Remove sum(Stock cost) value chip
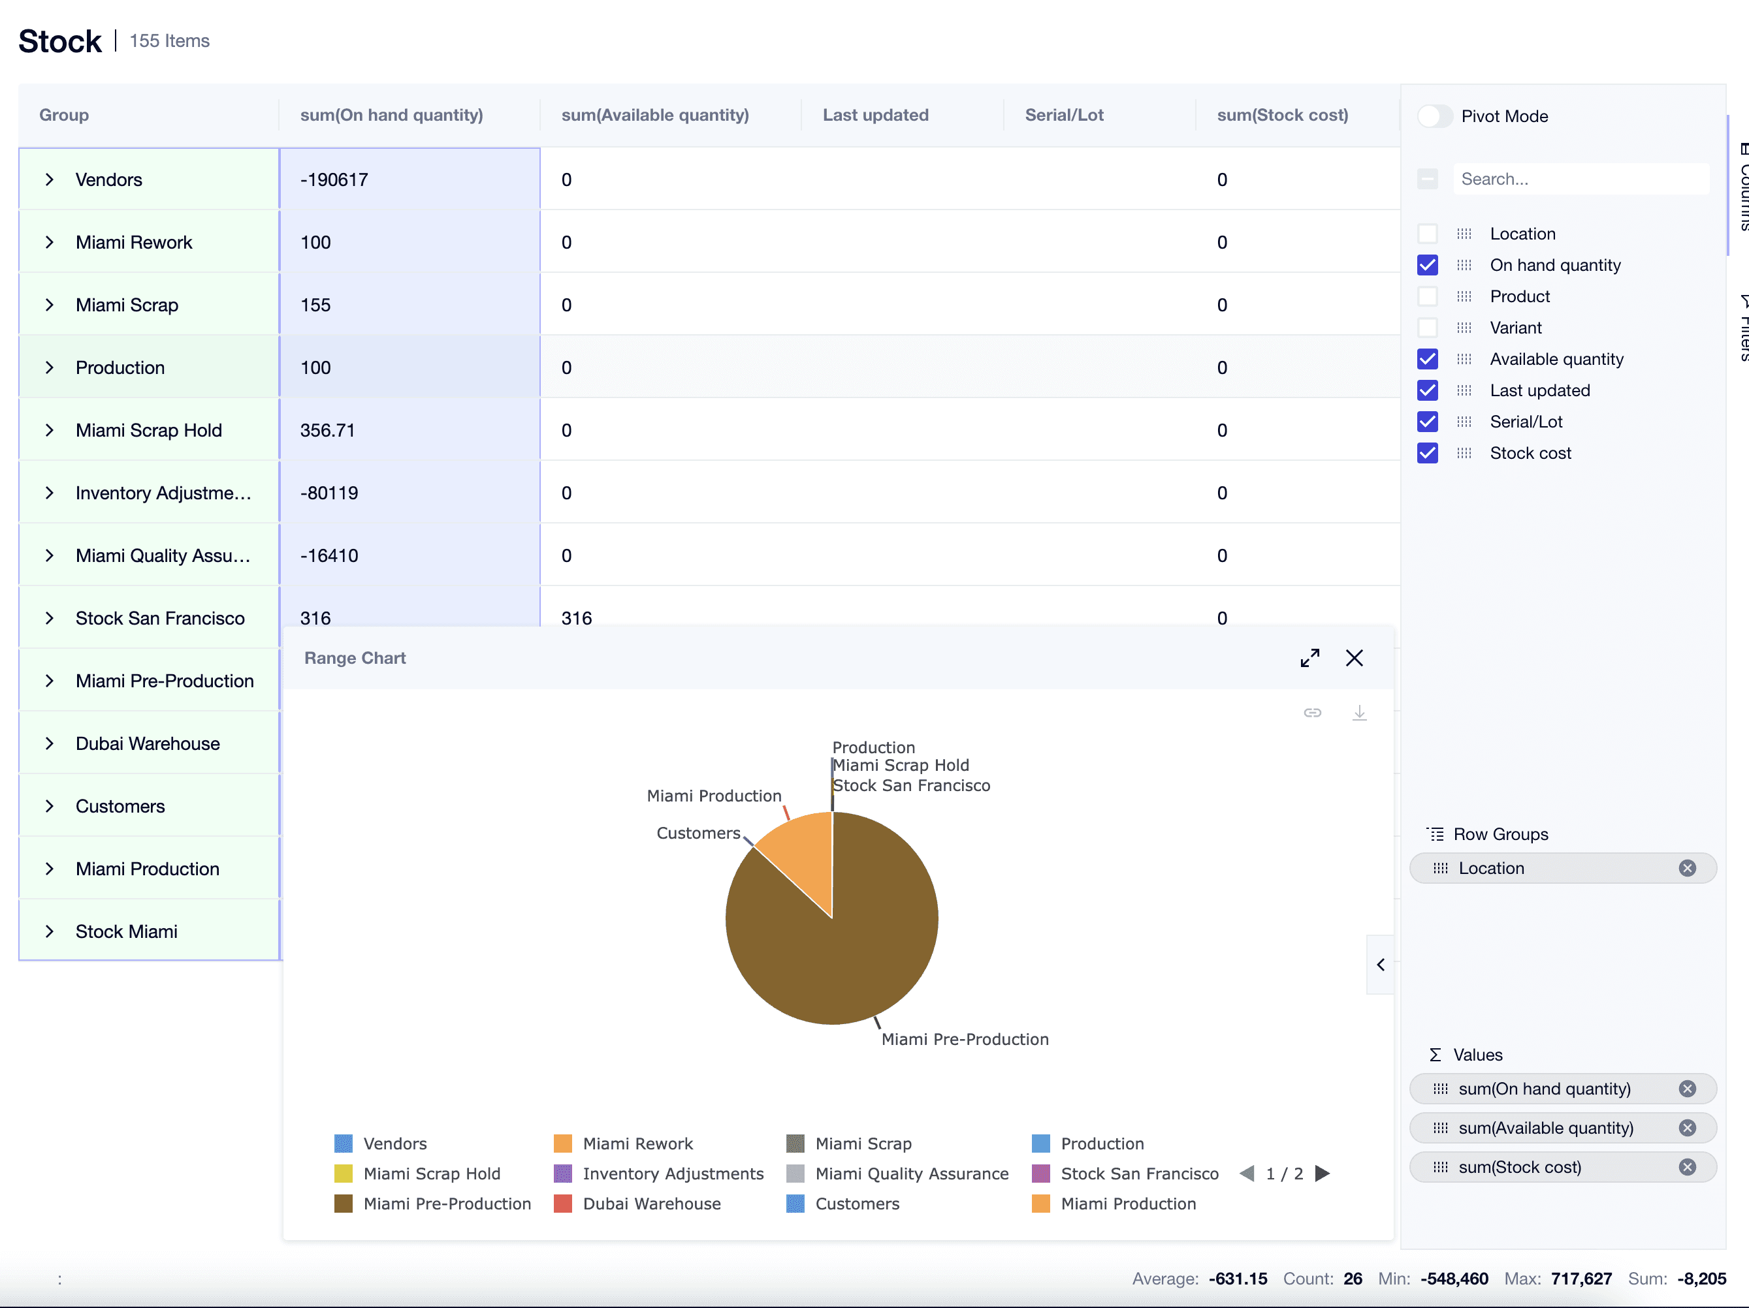The image size is (1749, 1308). pyautogui.click(x=1688, y=1167)
